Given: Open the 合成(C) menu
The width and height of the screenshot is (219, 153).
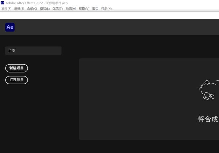Looking at the screenshot, I should pos(32,9).
